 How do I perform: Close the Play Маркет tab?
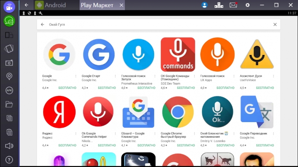click(121, 5)
